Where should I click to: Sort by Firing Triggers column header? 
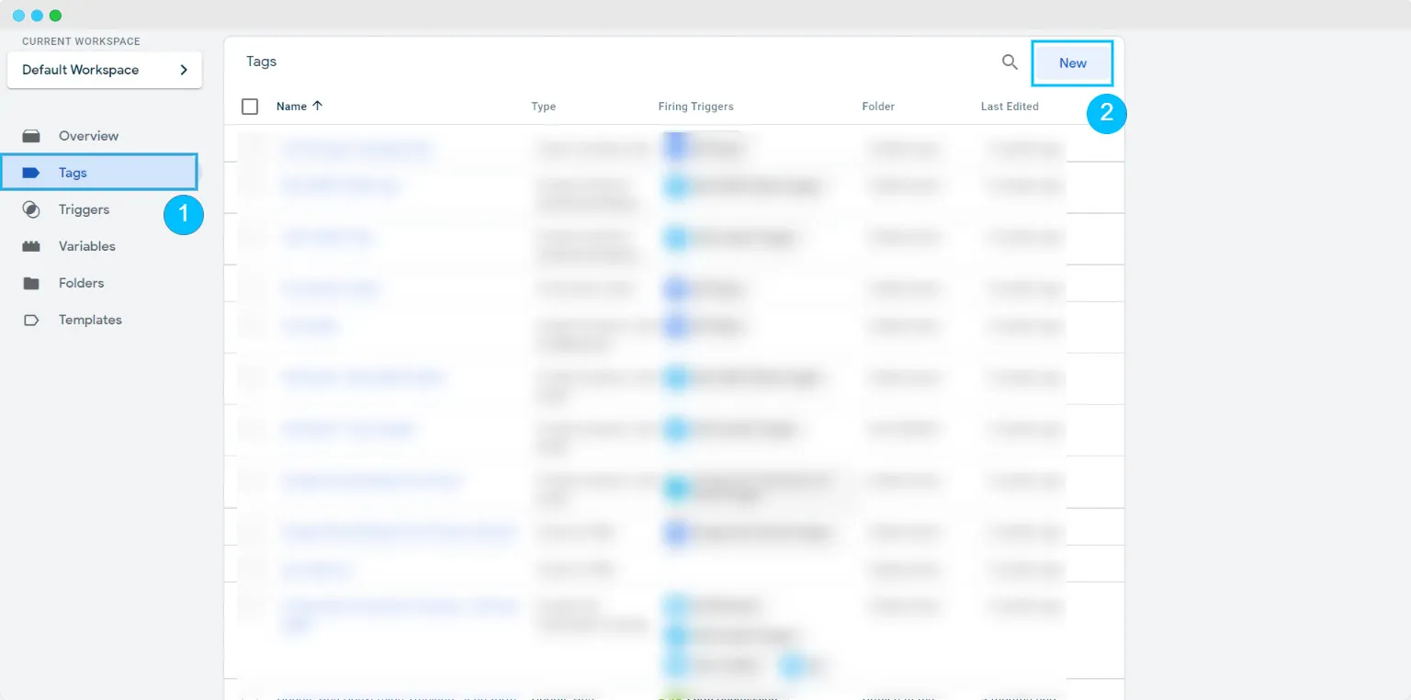[695, 107]
